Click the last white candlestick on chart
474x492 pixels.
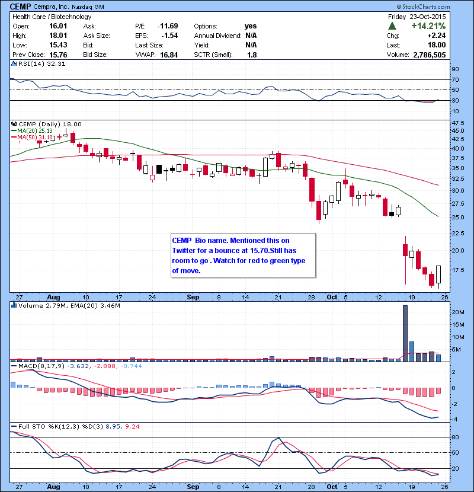(x=438, y=274)
